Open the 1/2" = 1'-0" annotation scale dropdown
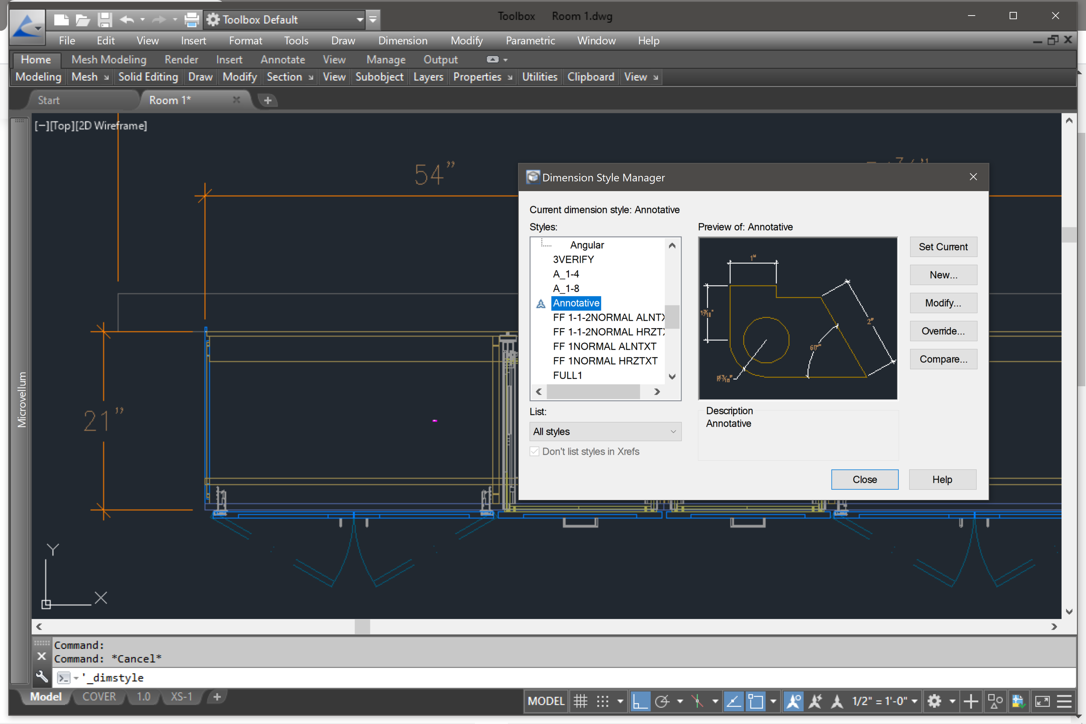The image size is (1086, 724). 884,701
